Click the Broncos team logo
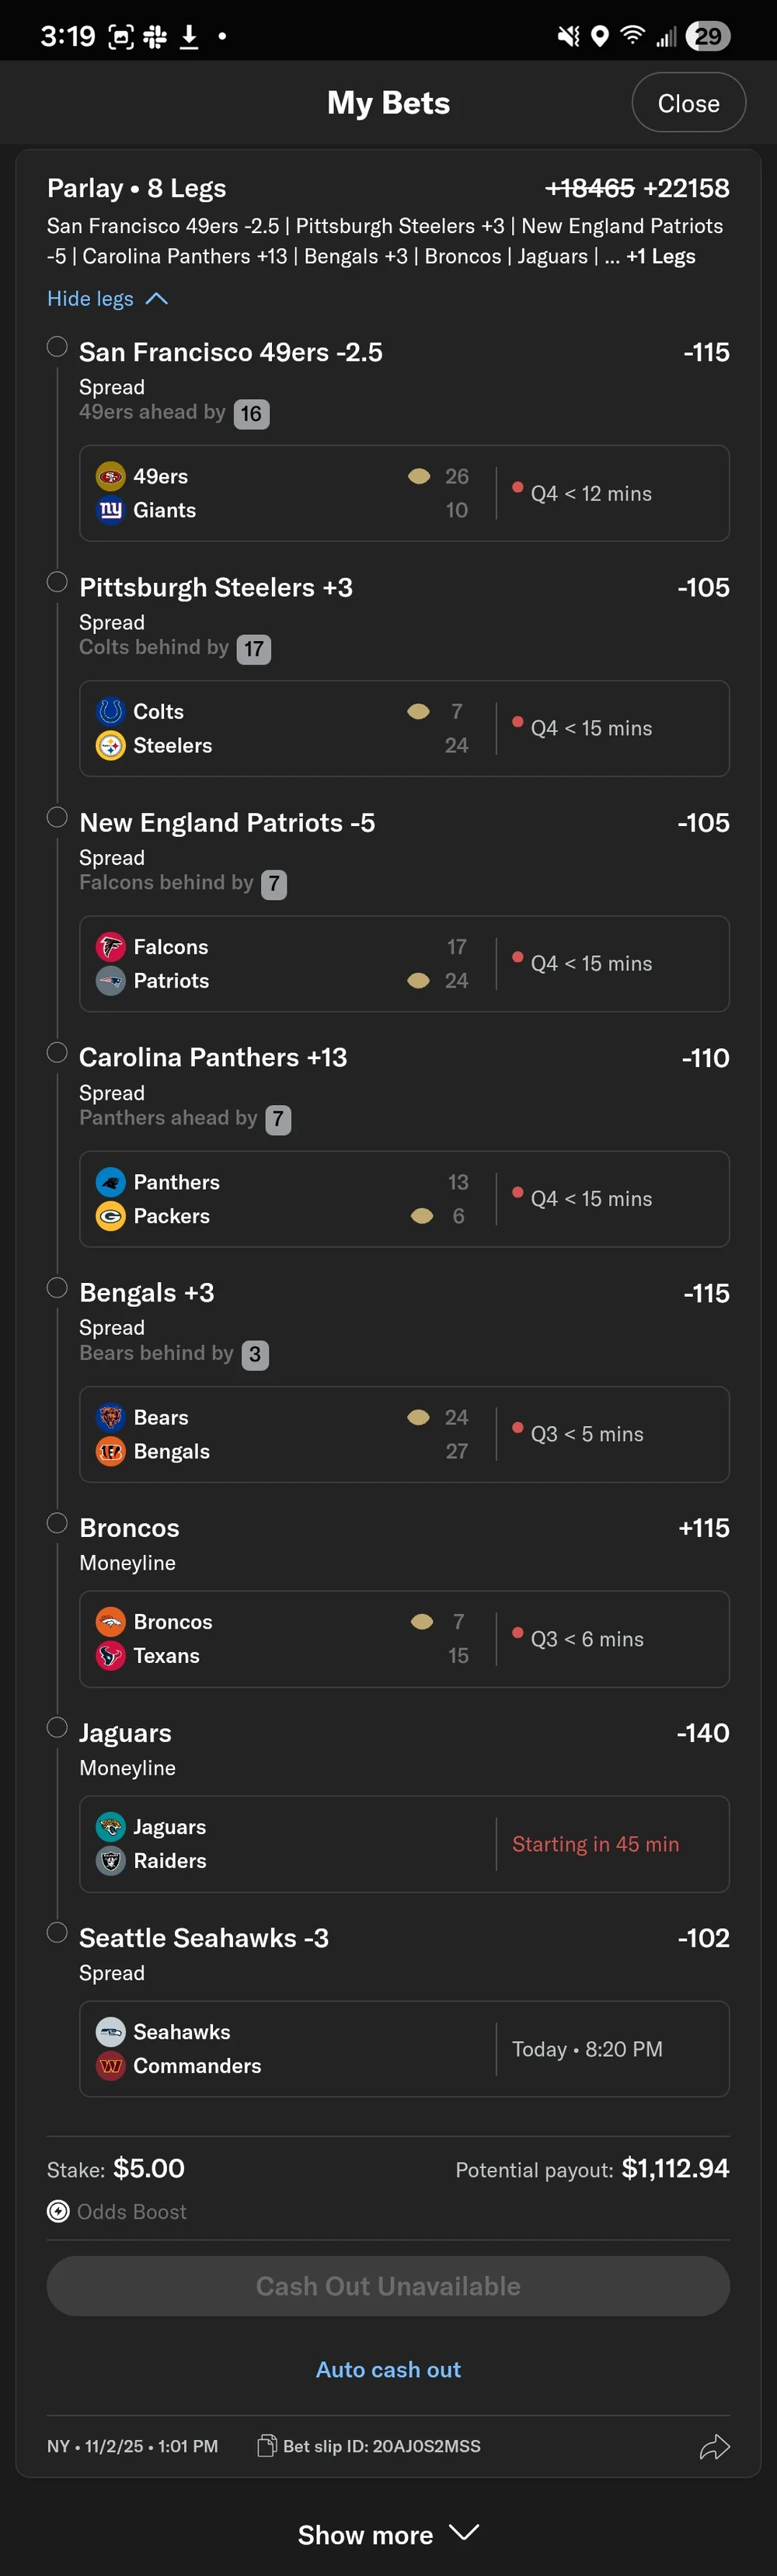The width and height of the screenshot is (777, 2576). click(110, 1622)
